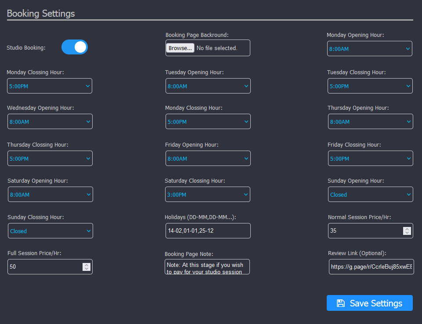422x324 pixels.
Task: Expand the Sunday Clossing Hour dropdown
Action: click(x=50, y=231)
